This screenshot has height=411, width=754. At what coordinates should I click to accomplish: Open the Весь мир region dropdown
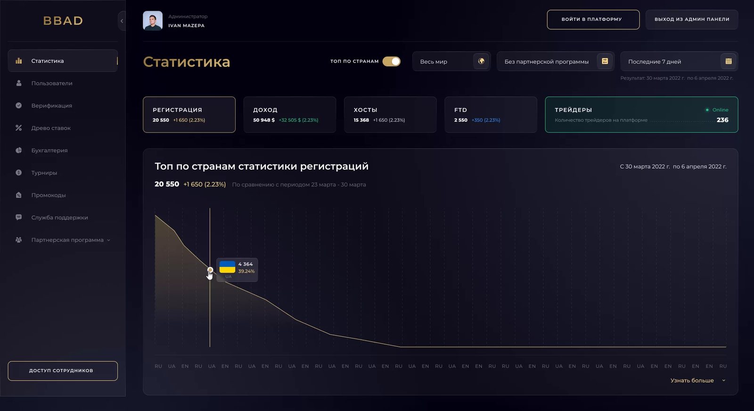pos(451,61)
